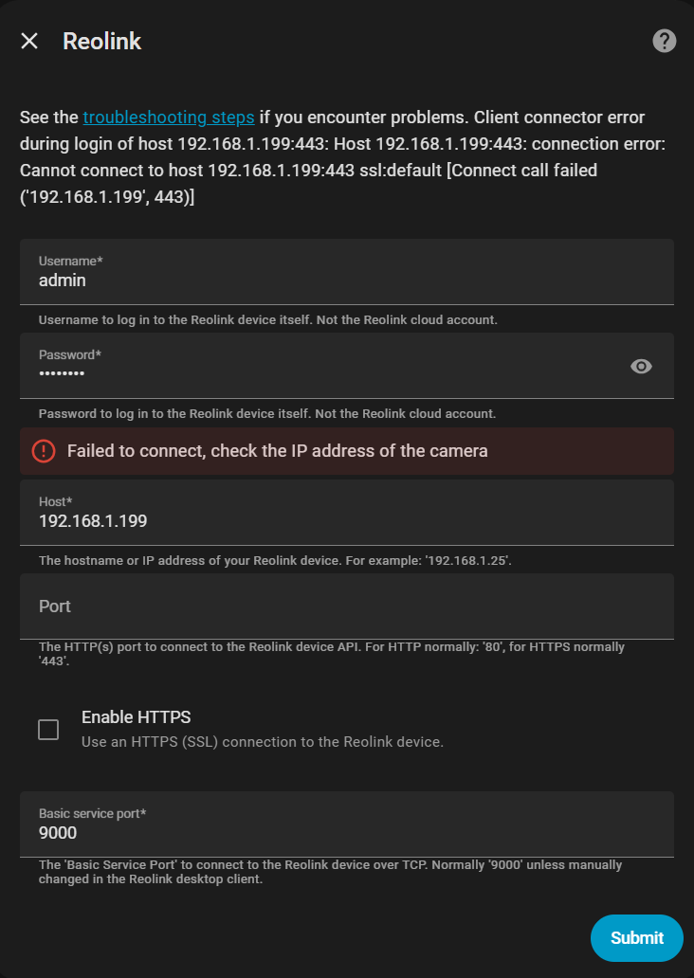Open the help question mark icon
The height and width of the screenshot is (978, 694).
pyautogui.click(x=665, y=41)
